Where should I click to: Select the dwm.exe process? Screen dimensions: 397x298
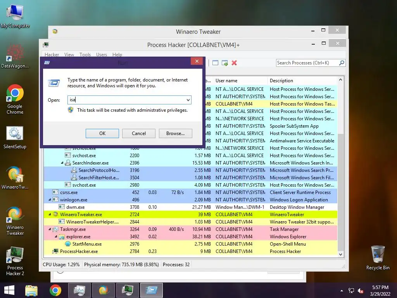[190, 207]
